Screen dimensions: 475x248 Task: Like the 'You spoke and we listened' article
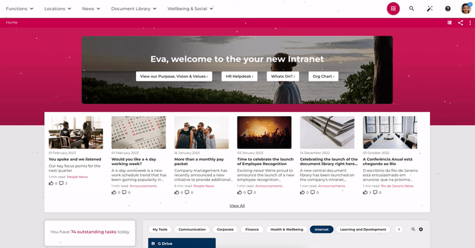click(x=51, y=183)
